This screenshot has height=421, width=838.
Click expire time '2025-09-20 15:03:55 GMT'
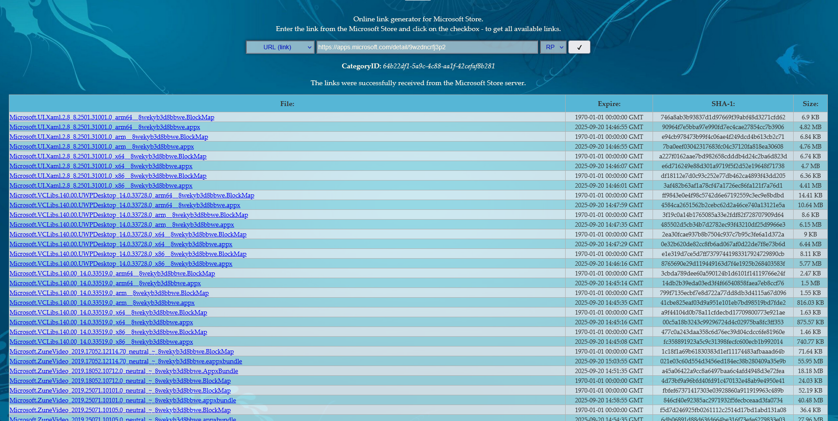click(609, 361)
